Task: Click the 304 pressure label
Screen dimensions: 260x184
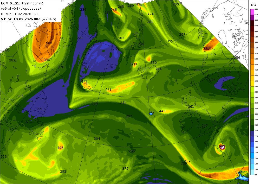Action: tap(97, 138)
